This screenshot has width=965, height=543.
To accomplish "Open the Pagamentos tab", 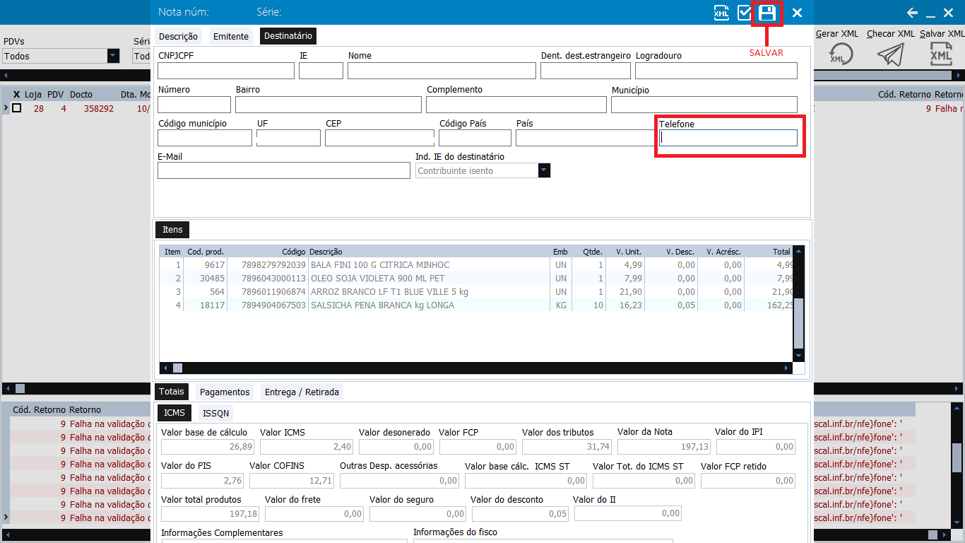I will 225,392.
